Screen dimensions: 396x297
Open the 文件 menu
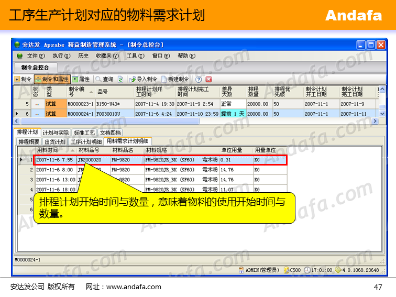(x=35, y=56)
